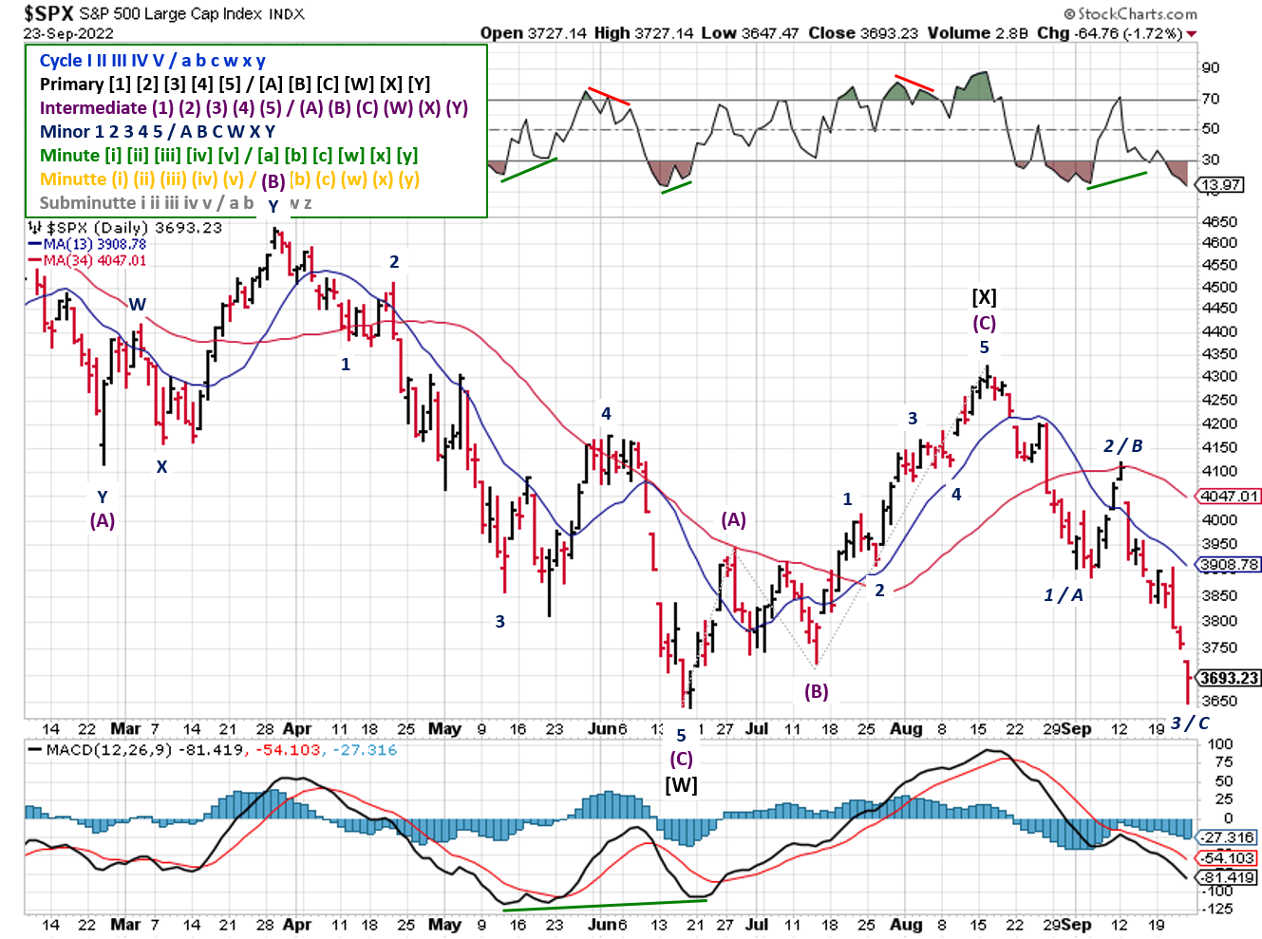Screen dimensions: 1262x939
Task: Select the 'Minor 1 2 3 4 5' legend row
Action: [158, 132]
